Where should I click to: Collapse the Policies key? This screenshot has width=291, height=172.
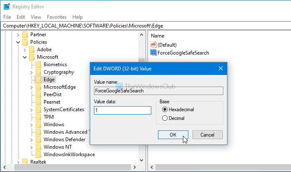pyautogui.click(x=18, y=42)
